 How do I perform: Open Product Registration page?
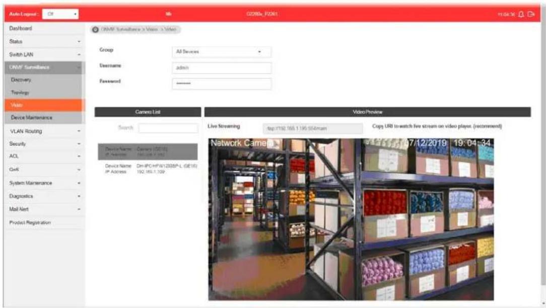click(44, 223)
